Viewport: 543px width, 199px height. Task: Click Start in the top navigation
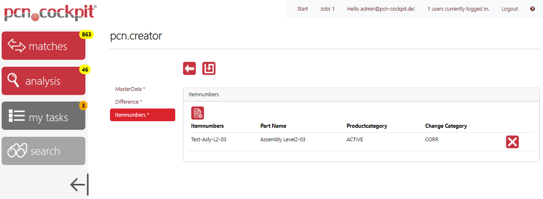pyautogui.click(x=302, y=9)
